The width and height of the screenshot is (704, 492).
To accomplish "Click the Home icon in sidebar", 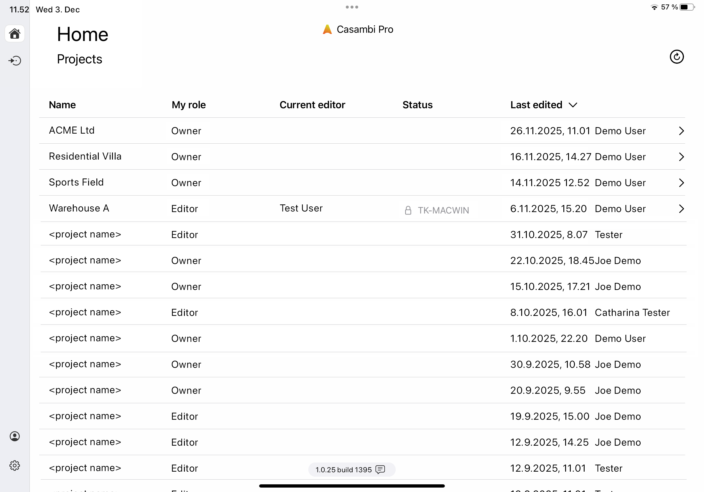I will point(15,34).
